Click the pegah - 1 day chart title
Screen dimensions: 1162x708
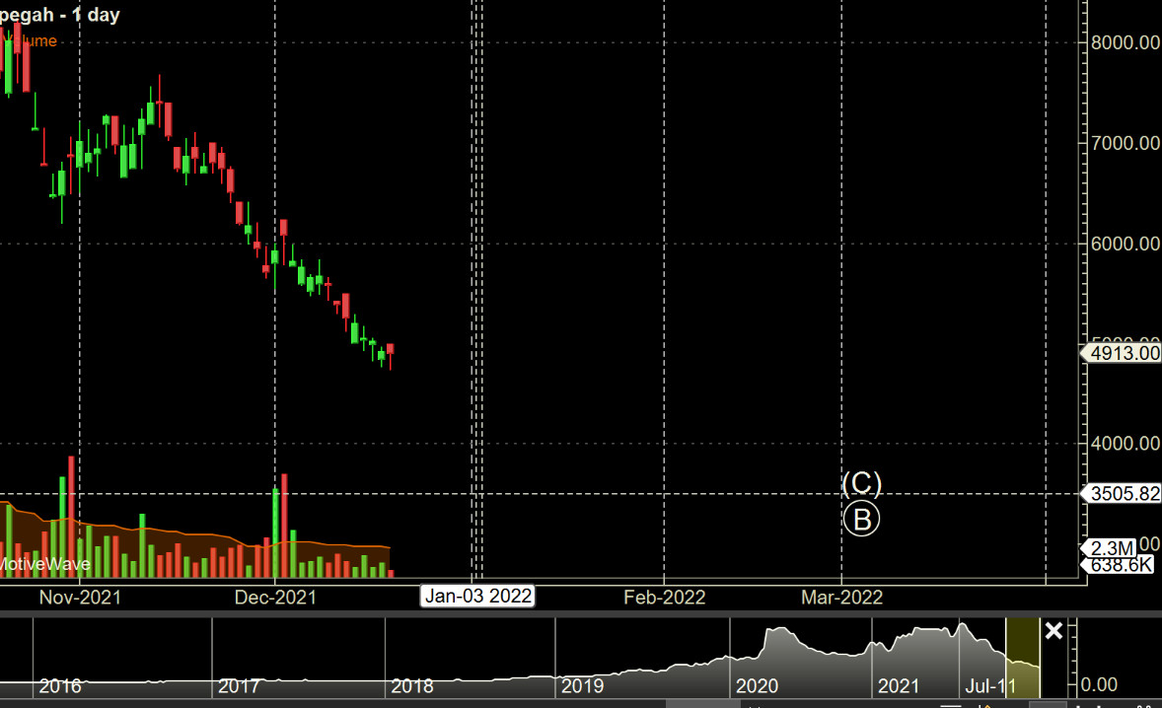[x=59, y=15]
